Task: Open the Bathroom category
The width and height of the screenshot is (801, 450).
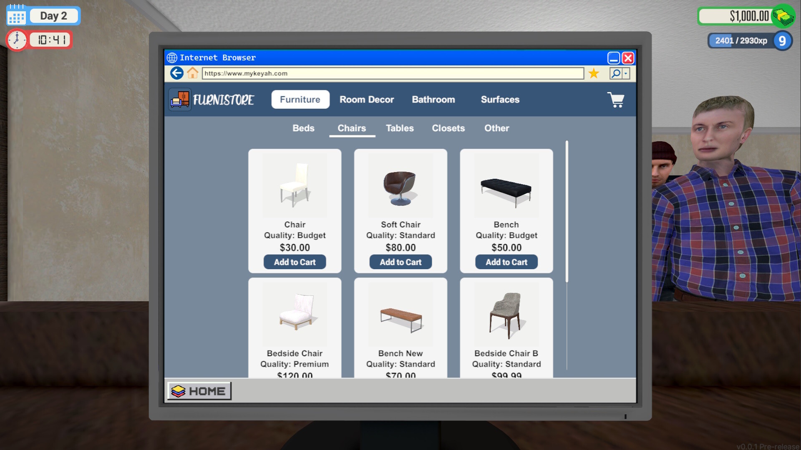Action: (x=433, y=100)
